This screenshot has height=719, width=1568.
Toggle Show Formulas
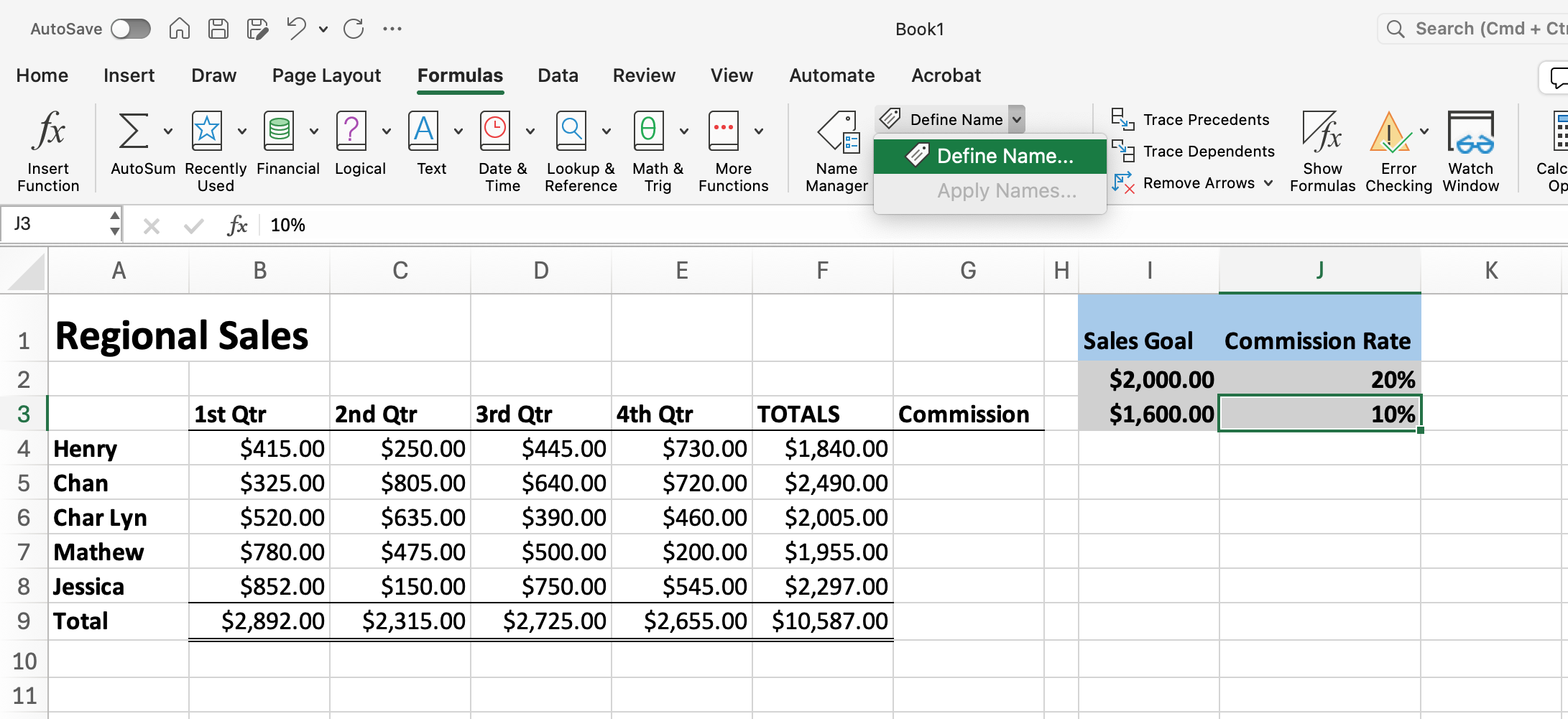point(1322,152)
